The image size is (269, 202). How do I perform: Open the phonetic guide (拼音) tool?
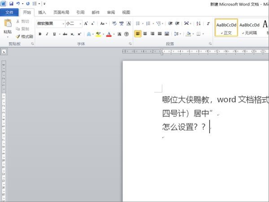[121, 23]
